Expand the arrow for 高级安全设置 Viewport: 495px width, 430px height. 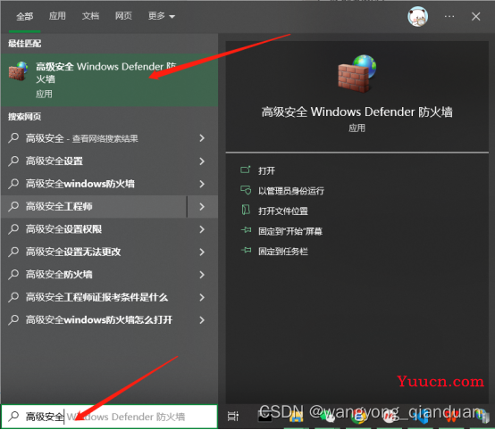click(202, 161)
